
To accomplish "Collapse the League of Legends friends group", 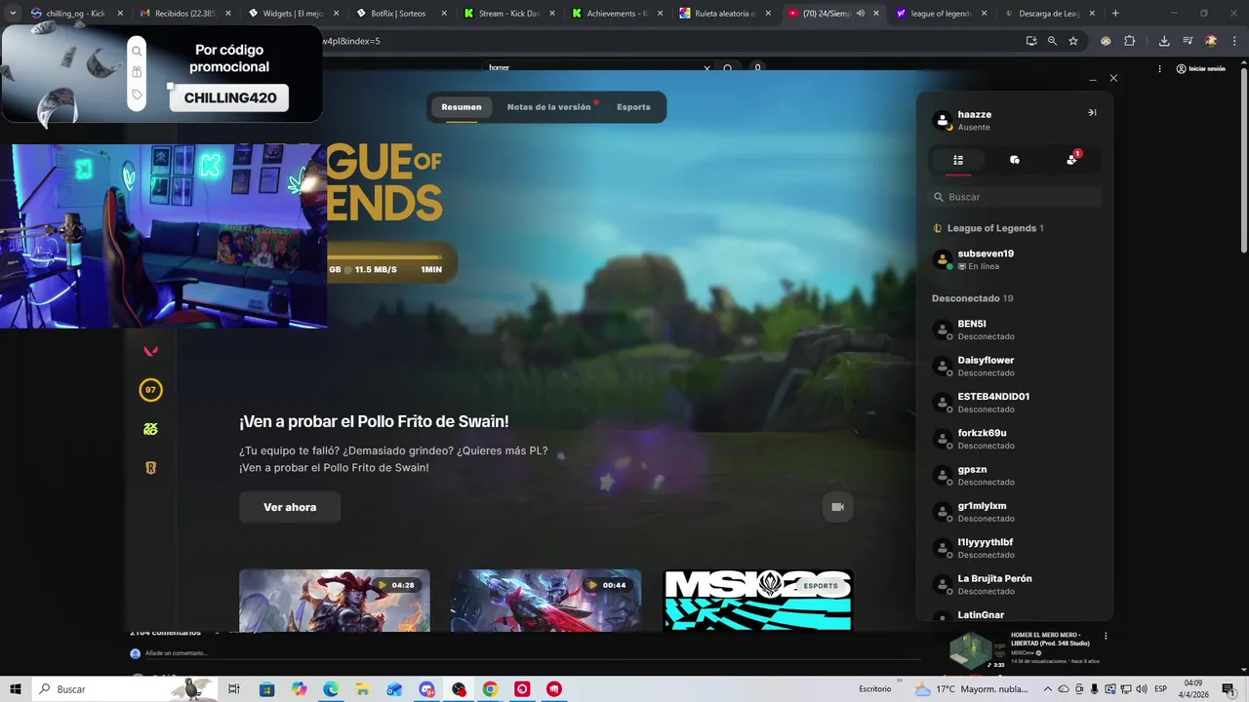I will pos(987,228).
